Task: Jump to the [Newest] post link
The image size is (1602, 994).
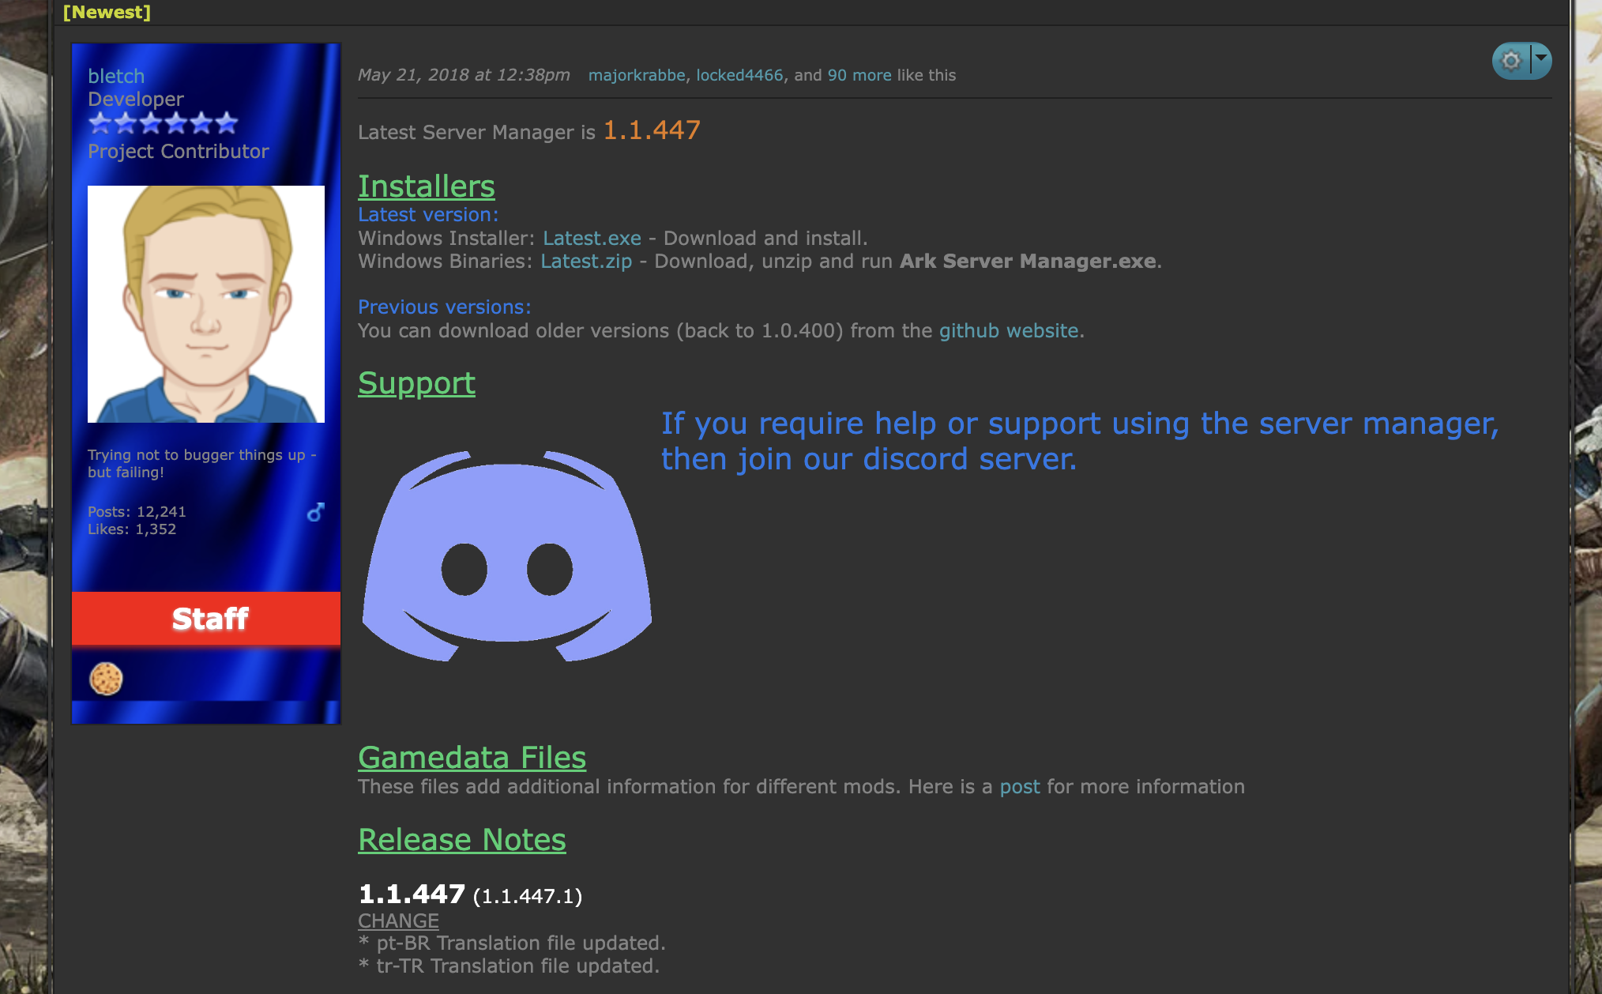Action: (107, 12)
